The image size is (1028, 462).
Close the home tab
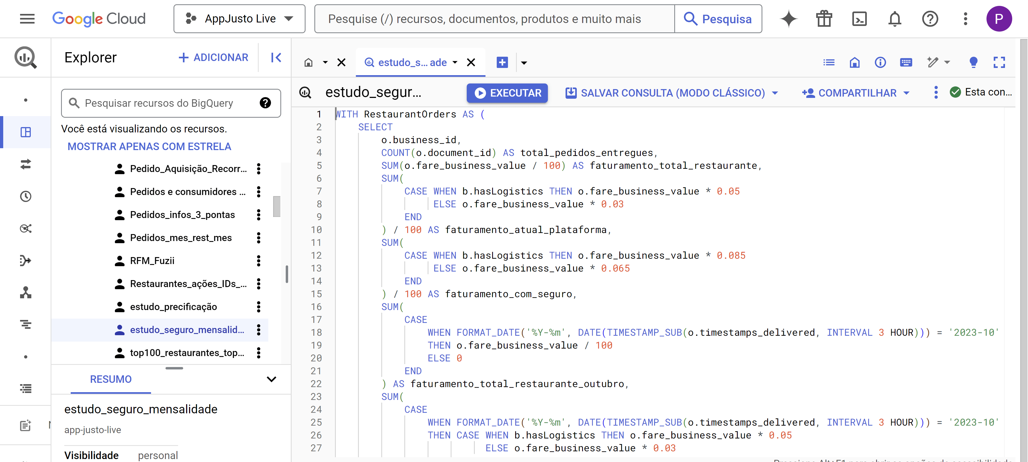341,63
